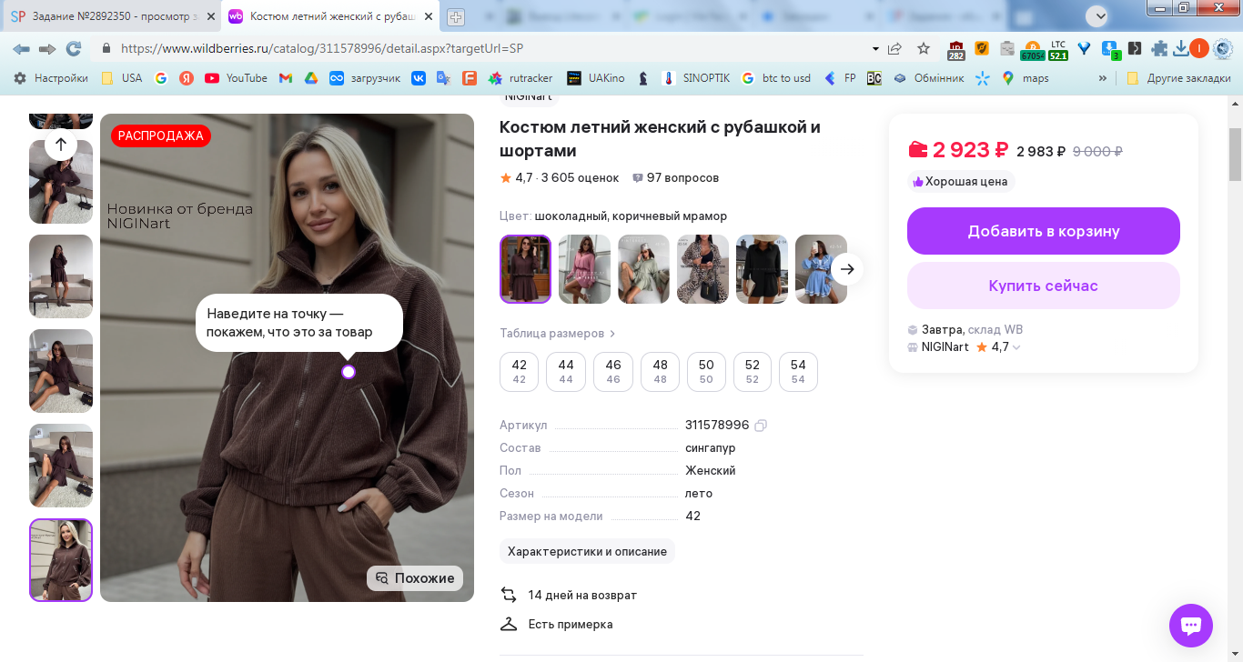Screen dimensions: 1243x662
Task: Reload the Wildberries page
Action: pyautogui.click(x=74, y=49)
